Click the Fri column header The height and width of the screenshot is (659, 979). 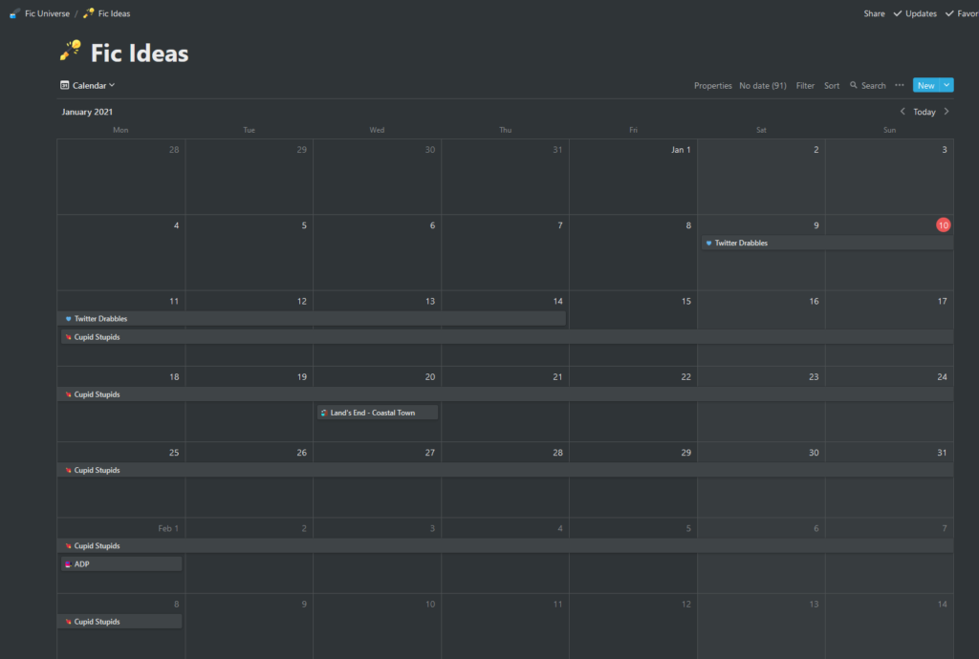[633, 130]
